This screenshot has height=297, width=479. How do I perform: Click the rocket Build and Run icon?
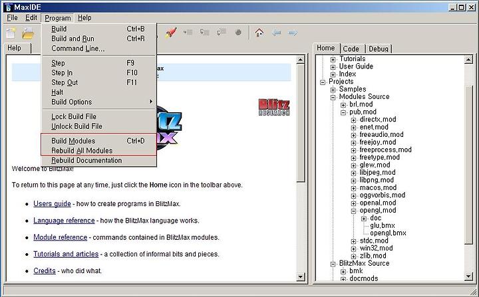171,33
